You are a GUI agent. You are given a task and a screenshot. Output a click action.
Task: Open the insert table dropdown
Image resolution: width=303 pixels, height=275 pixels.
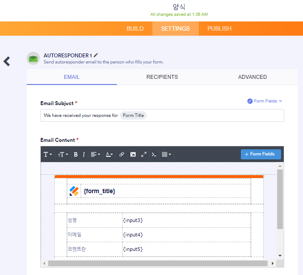(166, 155)
